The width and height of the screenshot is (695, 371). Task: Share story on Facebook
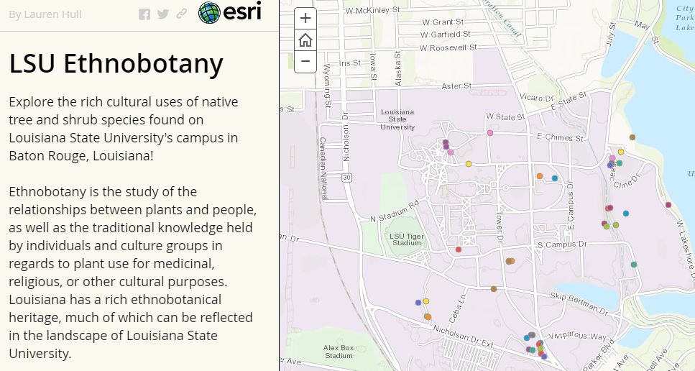[x=145, y=14]
